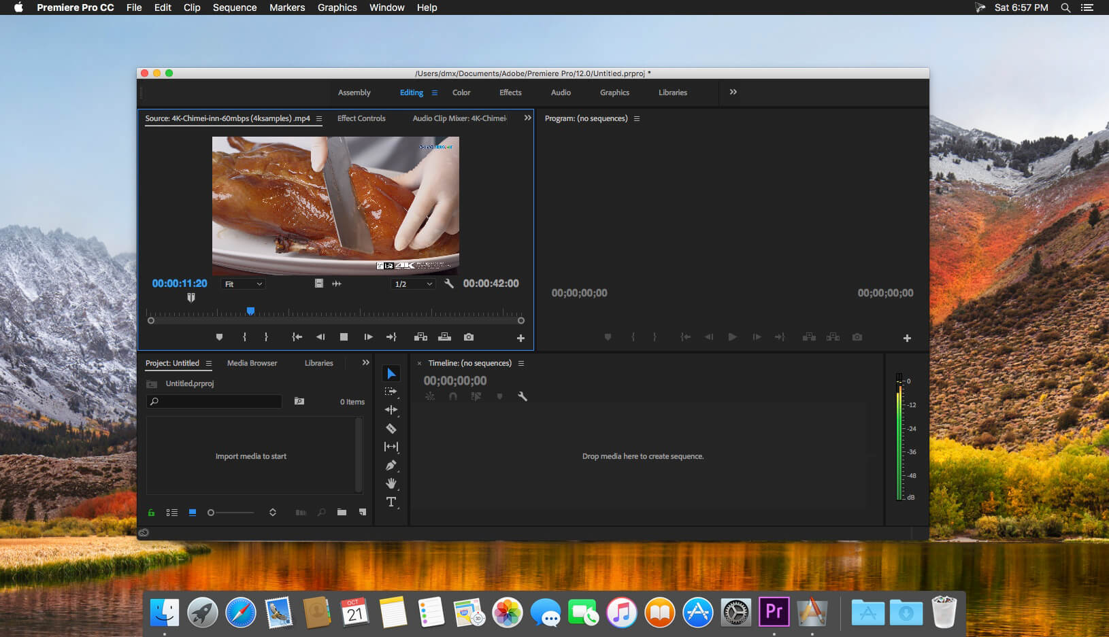The width and height of the screenshot is (1109, 637).
Task: Go to In point in Source monitor
Action: click(297, 337)
